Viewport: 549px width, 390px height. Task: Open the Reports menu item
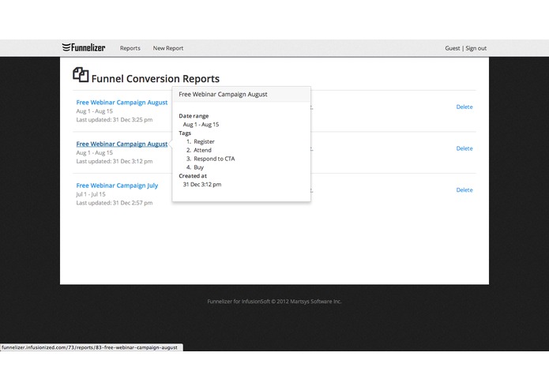click(x=130, y=48)
